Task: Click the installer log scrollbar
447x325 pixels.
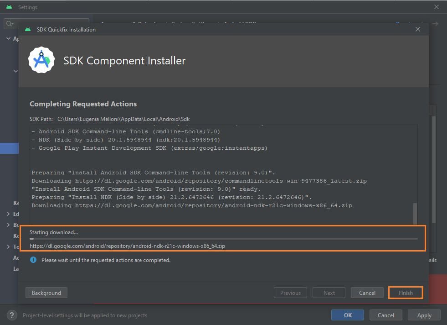Action: coord(415,214)
